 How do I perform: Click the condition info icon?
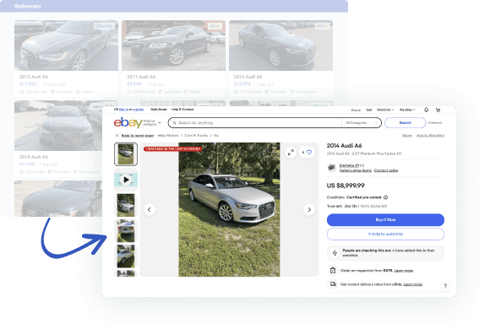coord(385,197)
